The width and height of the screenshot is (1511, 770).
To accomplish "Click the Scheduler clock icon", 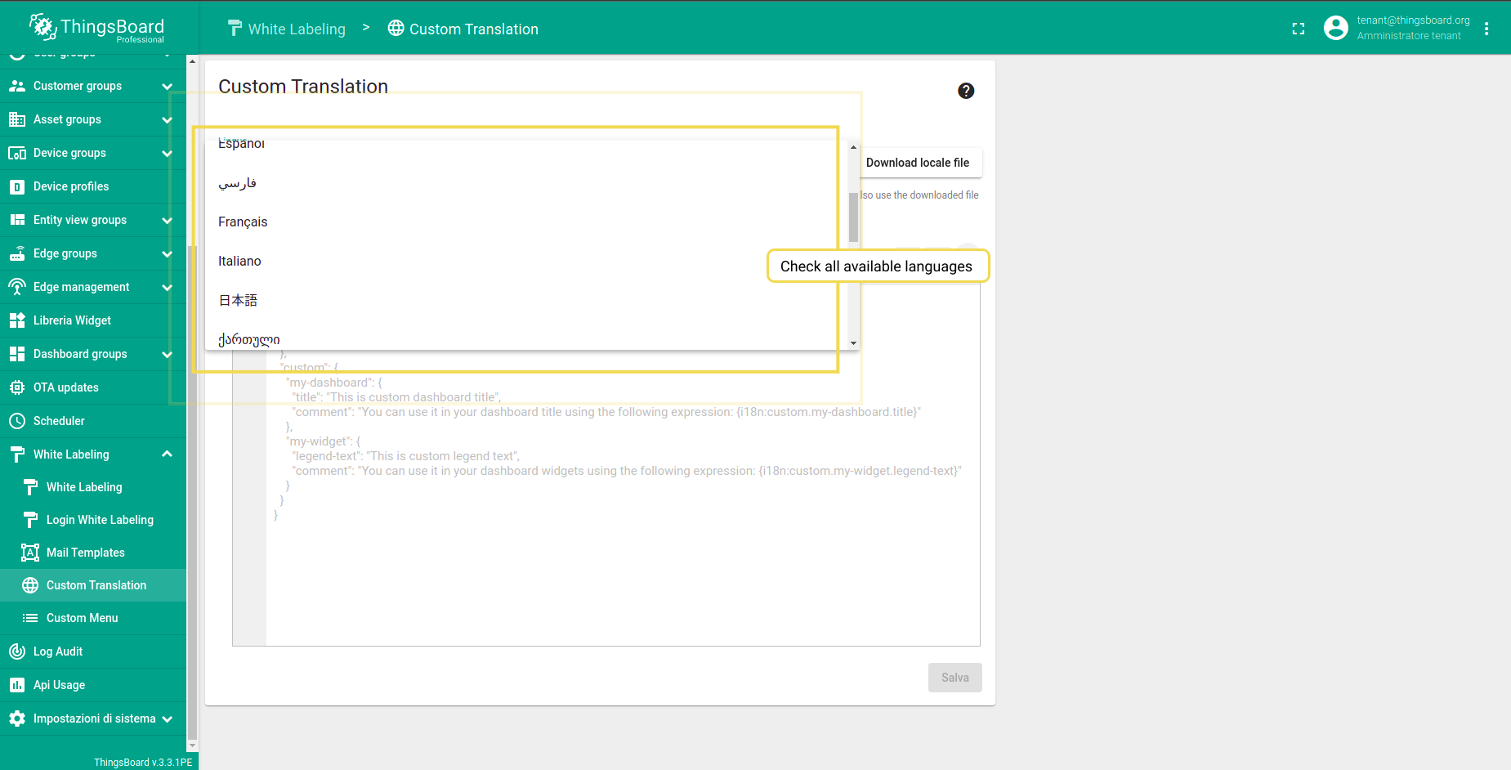I will 17,421.
